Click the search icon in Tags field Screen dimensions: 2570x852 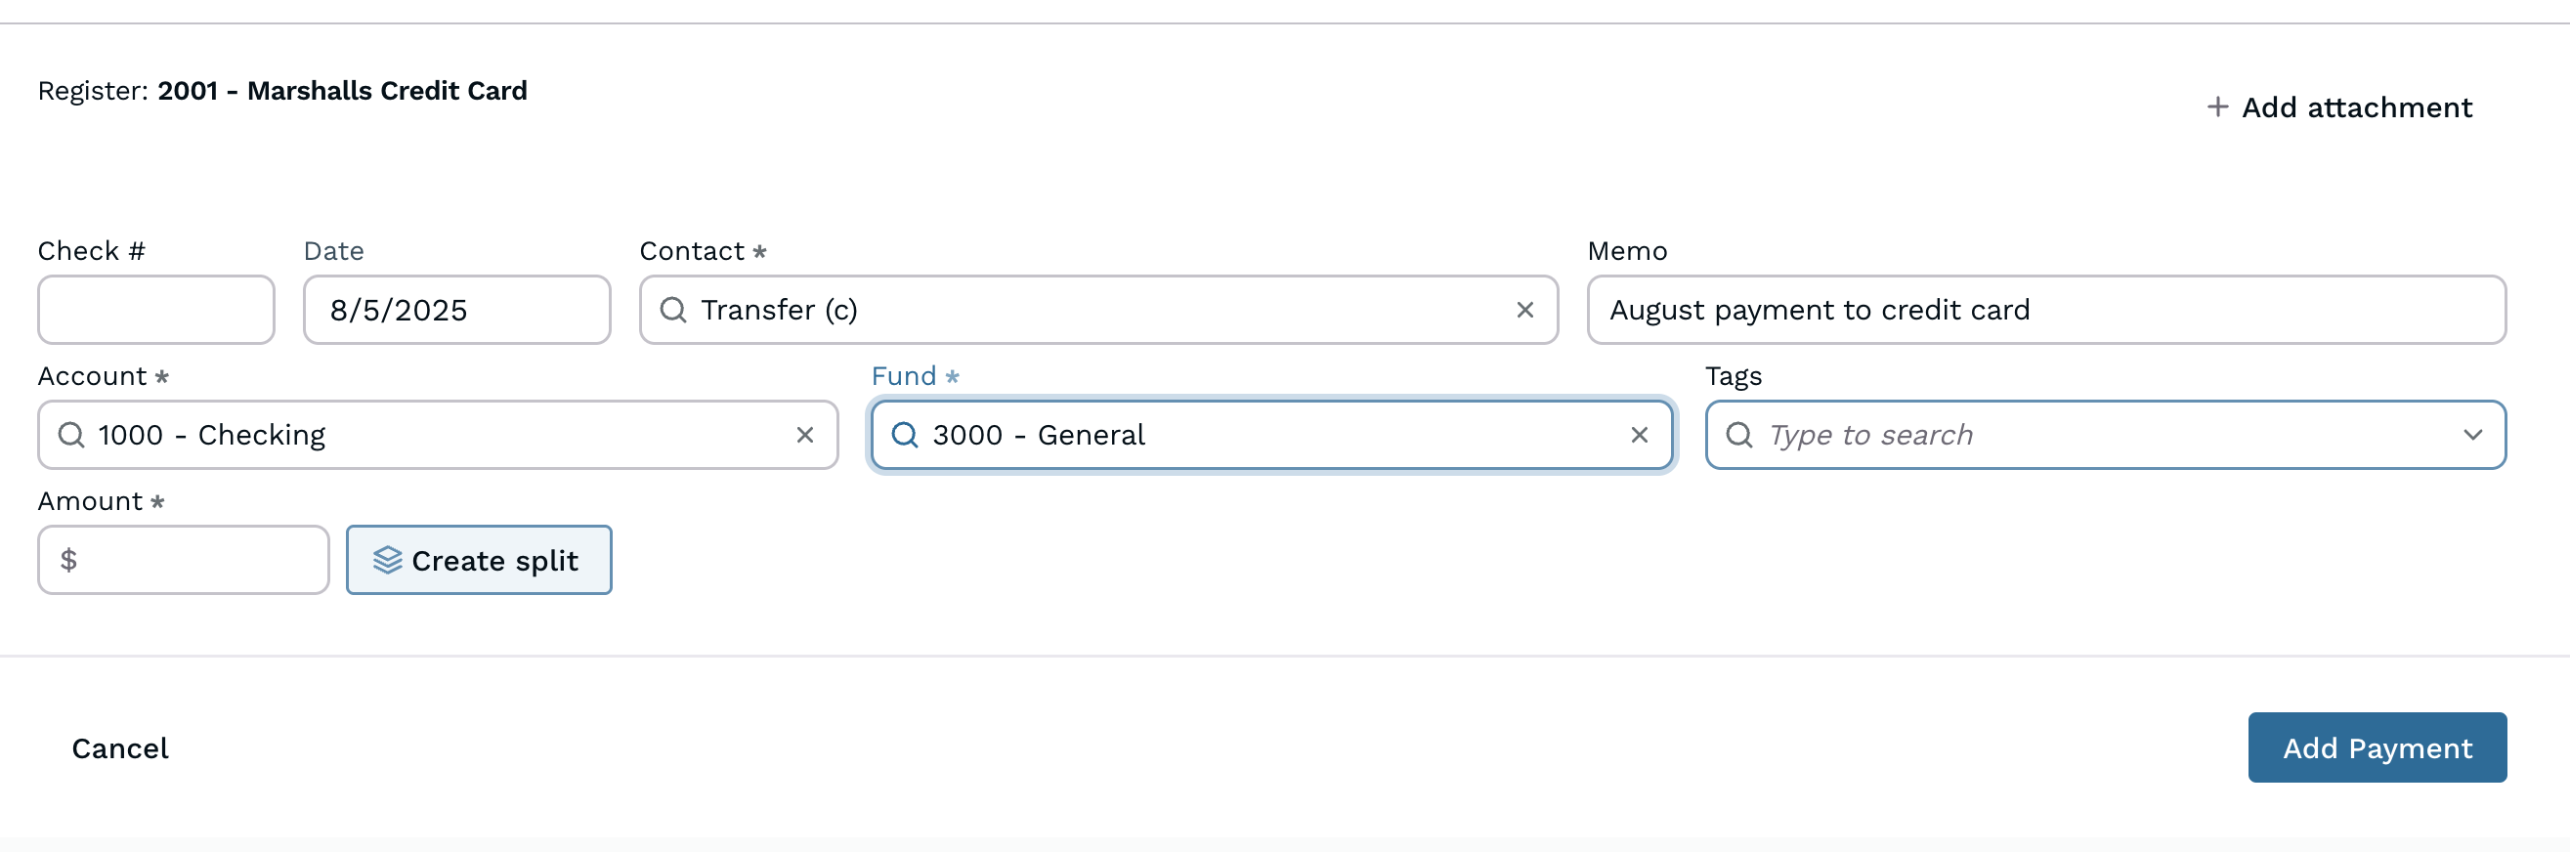pos(1739,435)
